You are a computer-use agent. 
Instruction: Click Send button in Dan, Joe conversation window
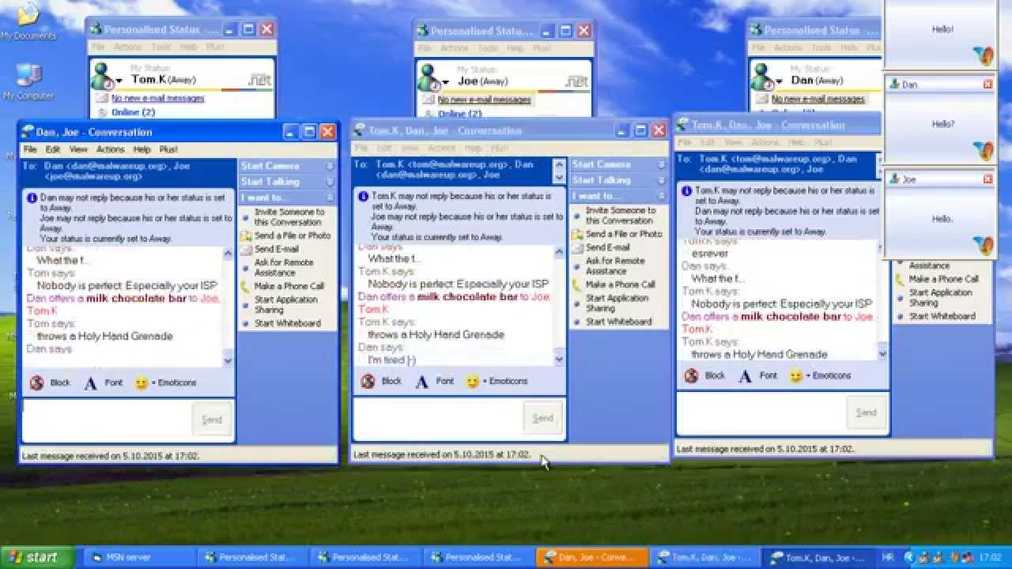click(x=212, y=420)
